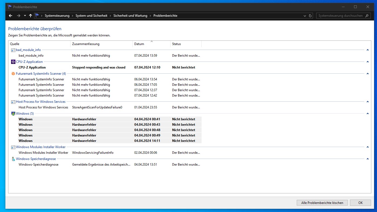Viewport: 377px width, 212px height.
Task: Click Alle Problemberichte löschen button
Action: click(x=322, y=203)
